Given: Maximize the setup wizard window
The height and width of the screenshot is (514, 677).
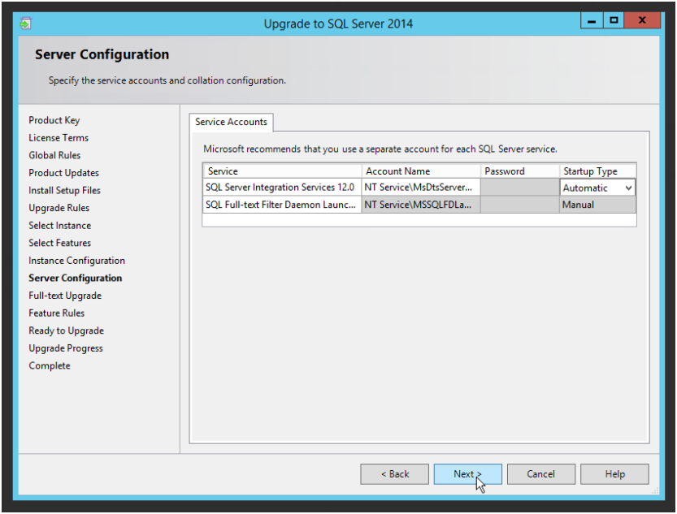Looking at the screenshot, I should [x=614, y=20].
